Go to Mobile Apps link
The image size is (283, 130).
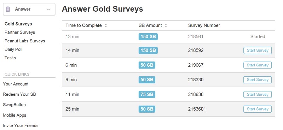coord(15,115)
